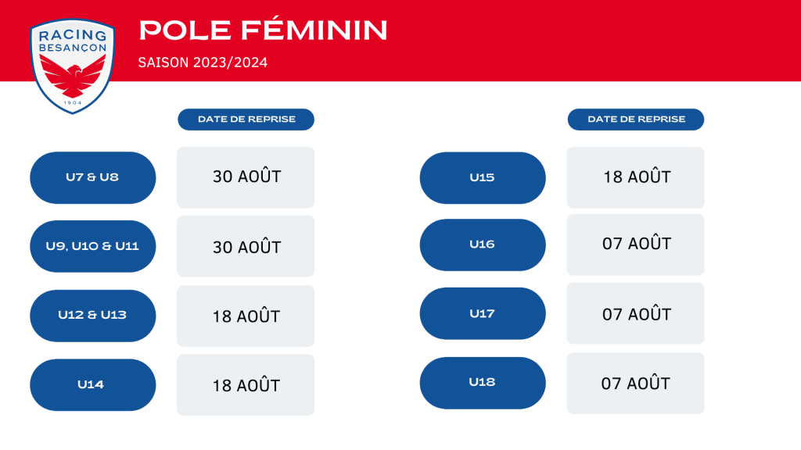Select the U18 07 AOÛT date box
This screenshot has width=801, height=450.
click(x=635, y=383)
